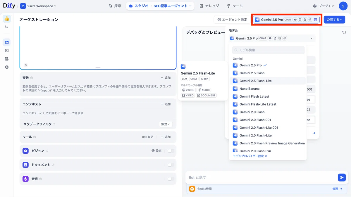Go to the スタジオ tab
This screenshot has height=197, width=351.
(x=139, y=6)
